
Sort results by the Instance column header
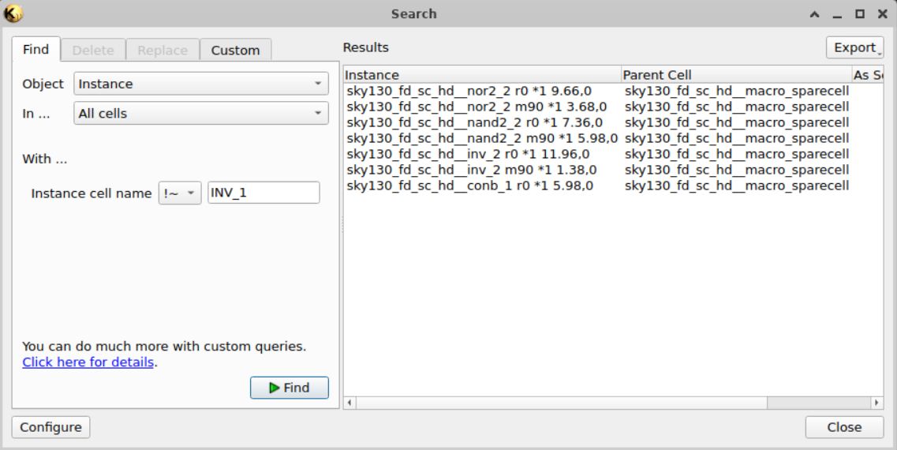click(x=481, y=75)
